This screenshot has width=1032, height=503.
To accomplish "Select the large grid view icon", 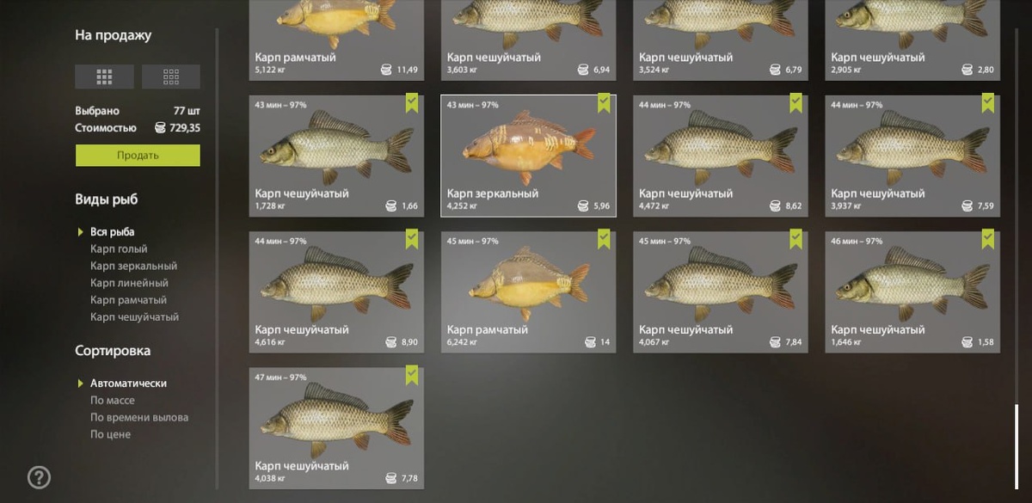I will (104, 77).
